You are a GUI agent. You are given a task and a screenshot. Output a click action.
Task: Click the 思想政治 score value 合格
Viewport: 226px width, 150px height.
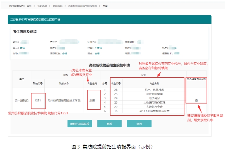[64, 53]
